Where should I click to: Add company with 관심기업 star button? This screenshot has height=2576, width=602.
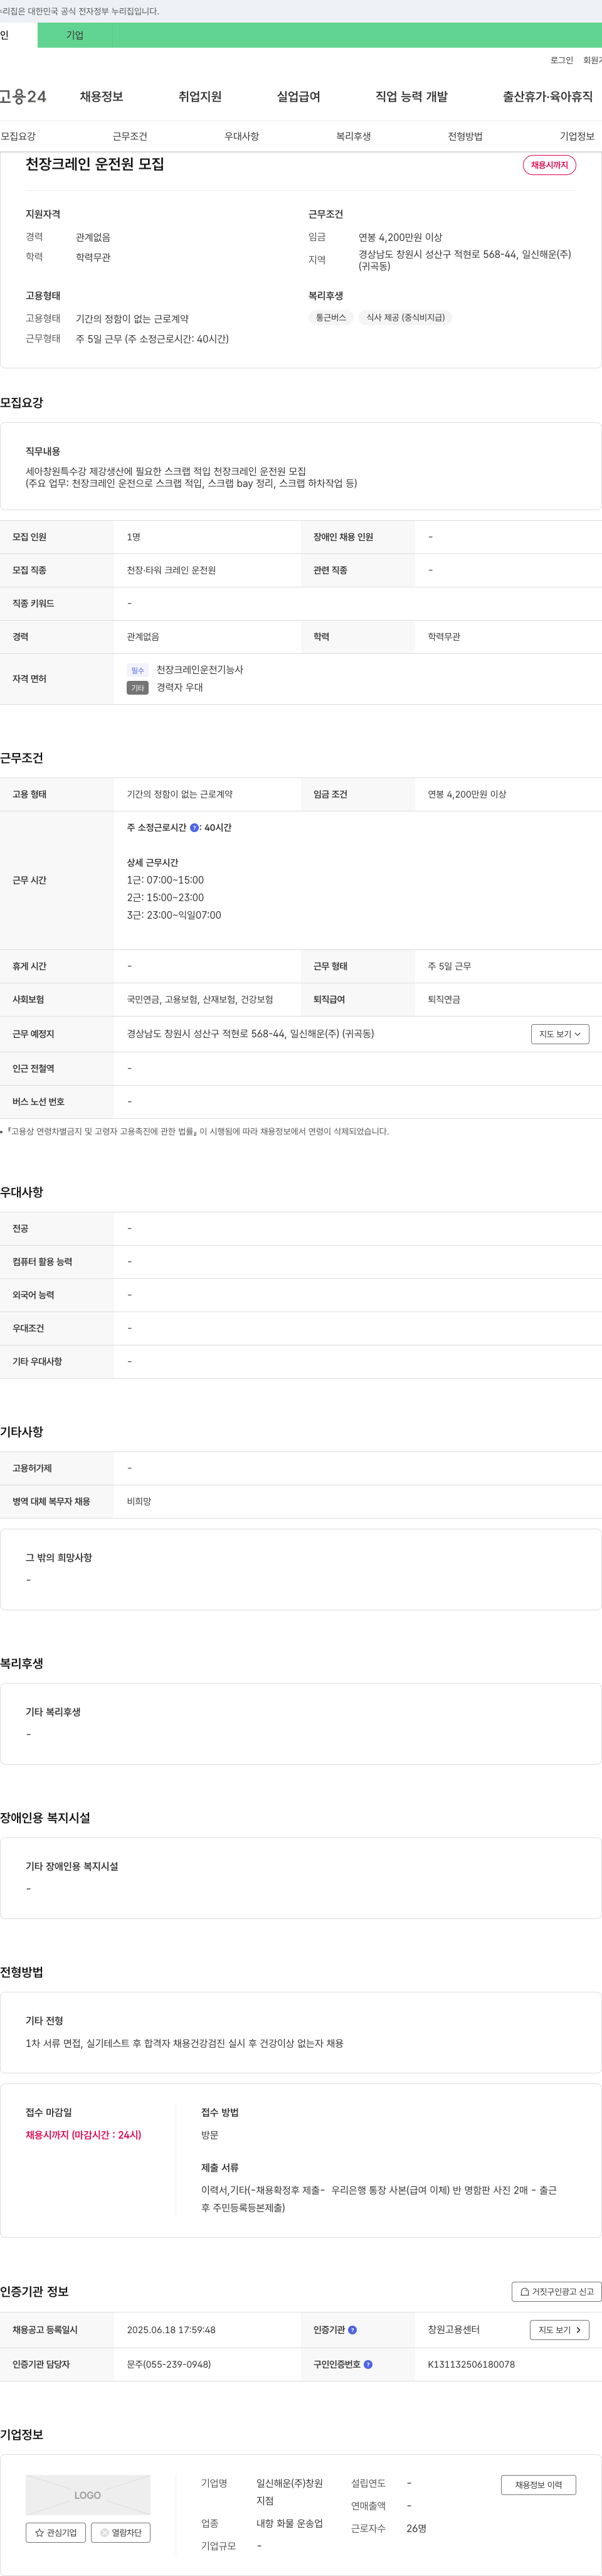(56, 2533)
